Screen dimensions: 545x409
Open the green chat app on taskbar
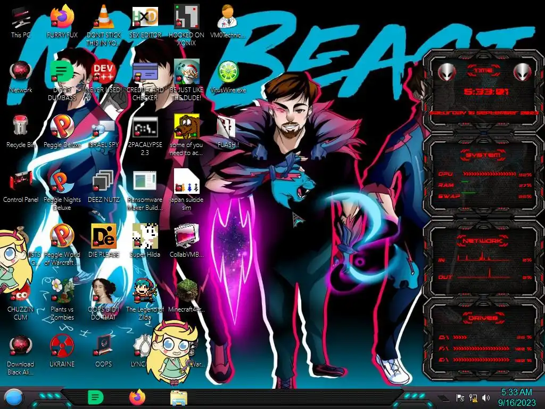96,397
